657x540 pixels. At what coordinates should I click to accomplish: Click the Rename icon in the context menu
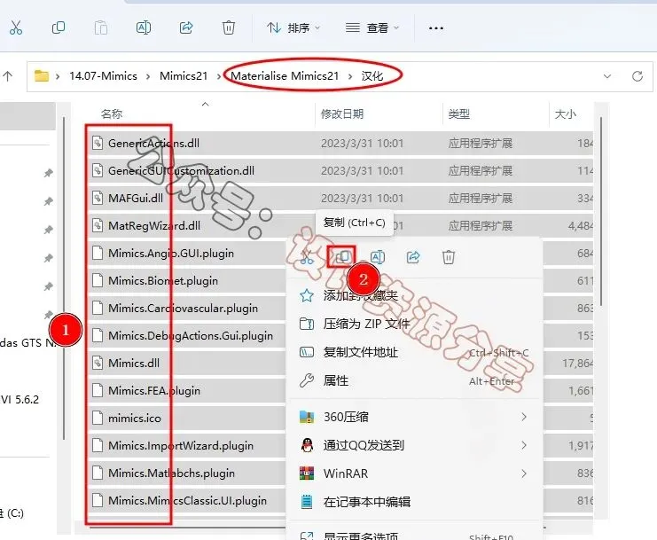point(378,257)
